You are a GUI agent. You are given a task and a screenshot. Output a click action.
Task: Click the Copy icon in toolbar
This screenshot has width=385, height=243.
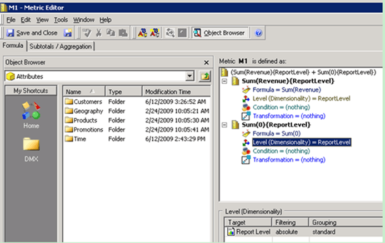111,33
